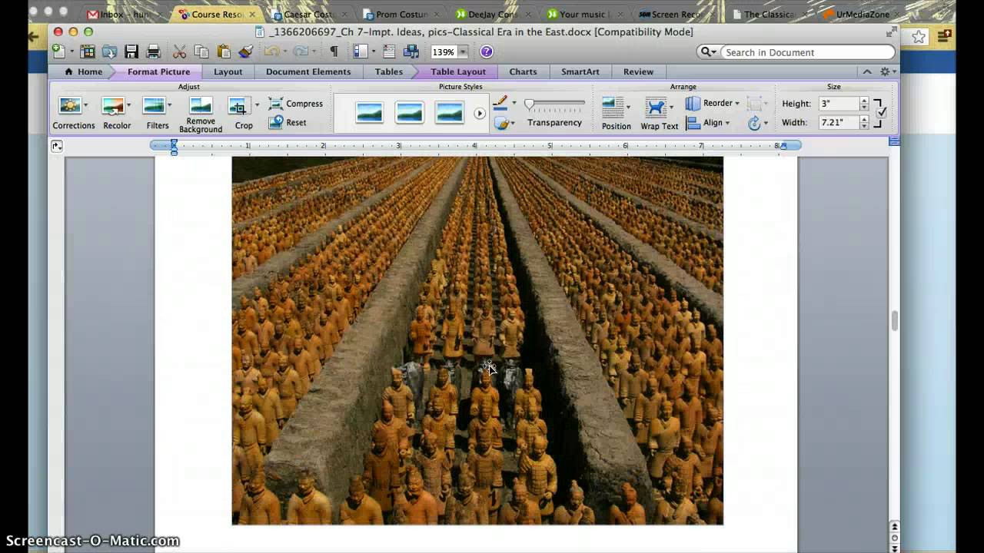Screen dimensions: 984x553
Task: Cut selection with the scissors icon
Action: pos(180,51)
